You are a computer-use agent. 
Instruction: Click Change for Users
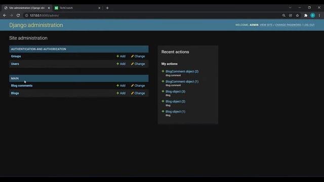138,64
